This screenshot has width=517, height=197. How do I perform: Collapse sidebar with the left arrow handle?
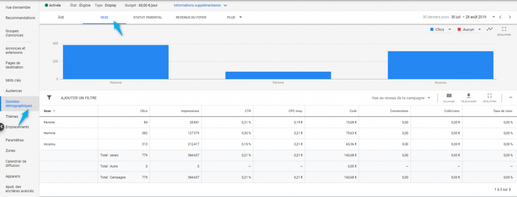(x=2, y=127)
